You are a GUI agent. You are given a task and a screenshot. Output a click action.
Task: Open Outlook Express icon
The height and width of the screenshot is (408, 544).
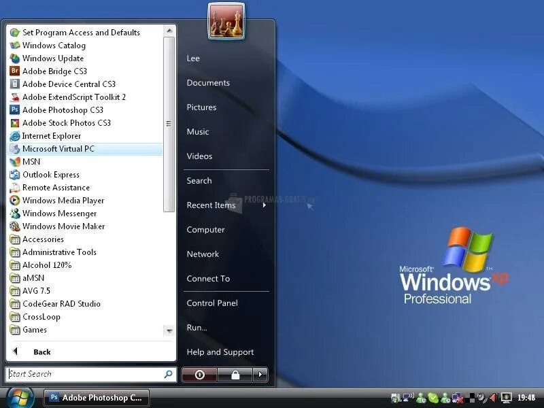click(14, 175)
